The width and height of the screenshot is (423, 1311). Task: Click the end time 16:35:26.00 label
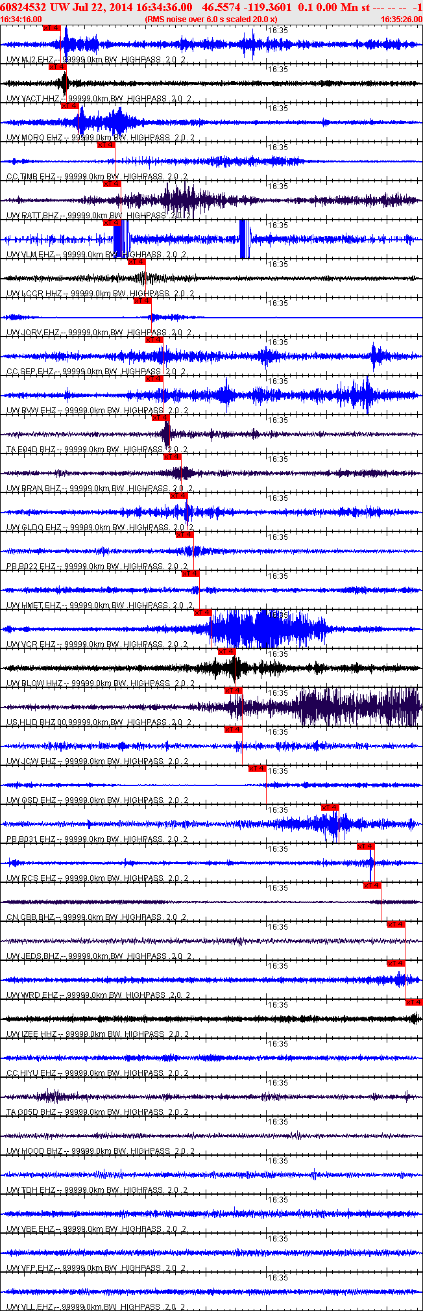pyautogui.click(x=402, y=19)
